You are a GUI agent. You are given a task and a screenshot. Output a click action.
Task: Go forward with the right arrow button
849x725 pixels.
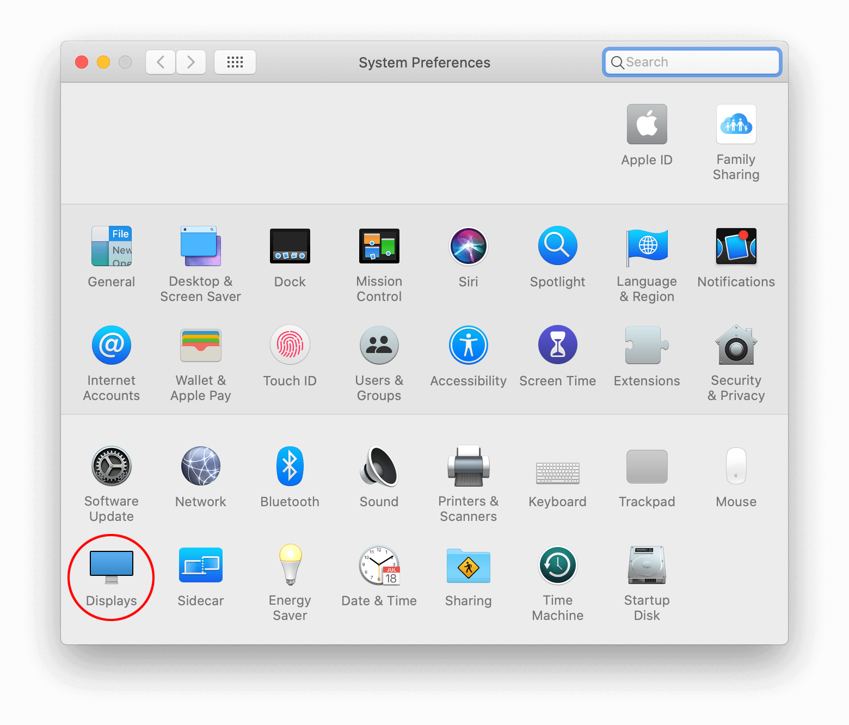[x=191, y=62]
